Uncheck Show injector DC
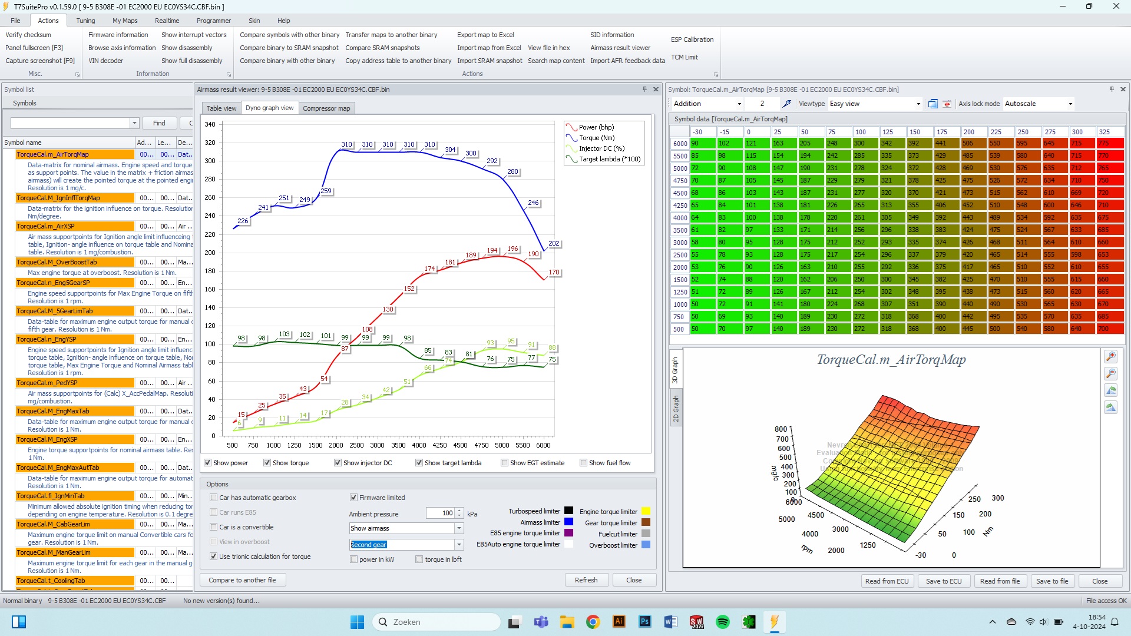Image resolution: width=1131 pixels, height=636 pixels. (338, 463)
